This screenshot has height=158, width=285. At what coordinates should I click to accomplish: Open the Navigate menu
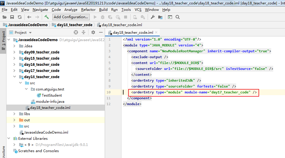[40, 10]
